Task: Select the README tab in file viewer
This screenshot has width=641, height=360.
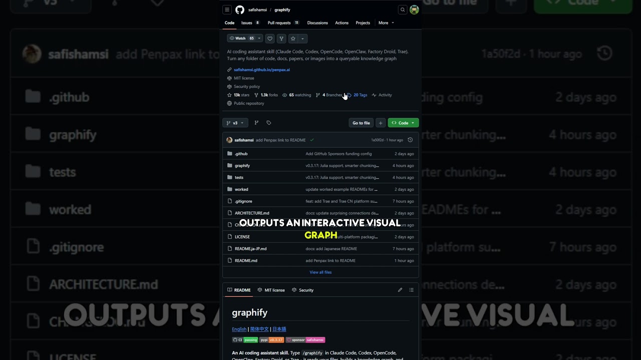Action: [239, 290]
